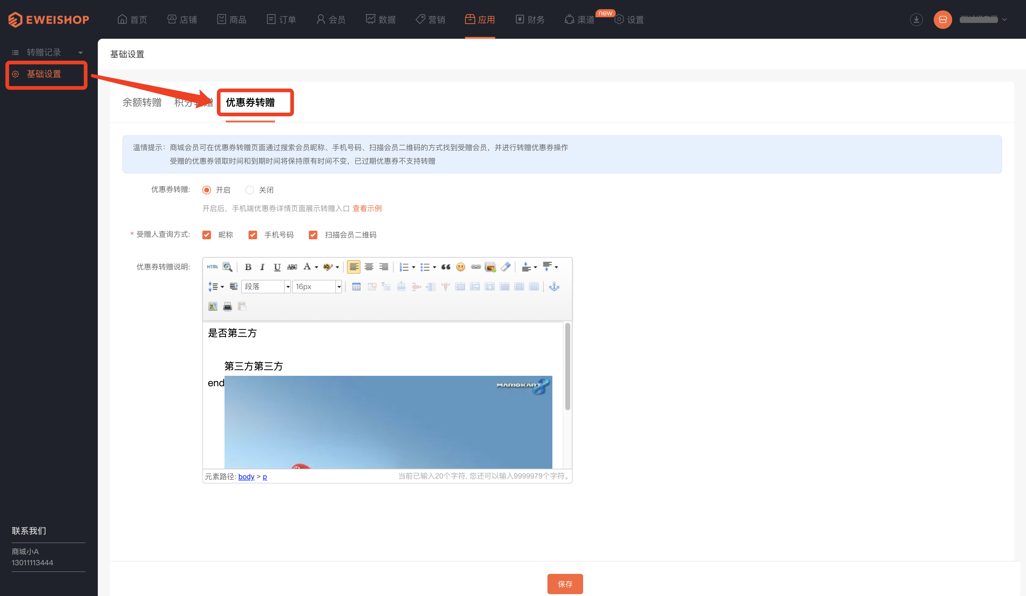The height and width of the screenshot is (596, 1026).
Task: Clear formatting with eraser icon
Action: coord(505,267)
